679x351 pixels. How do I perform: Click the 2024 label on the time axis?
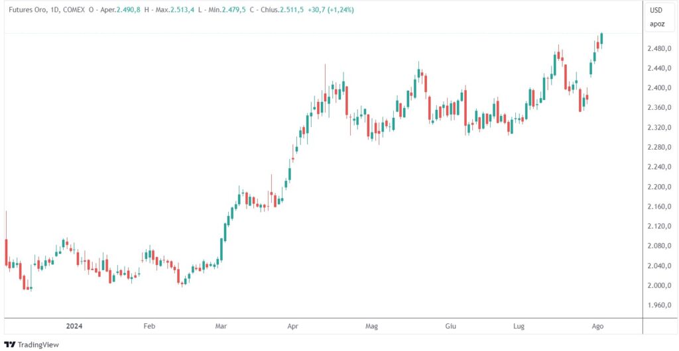tap(74, 326)
